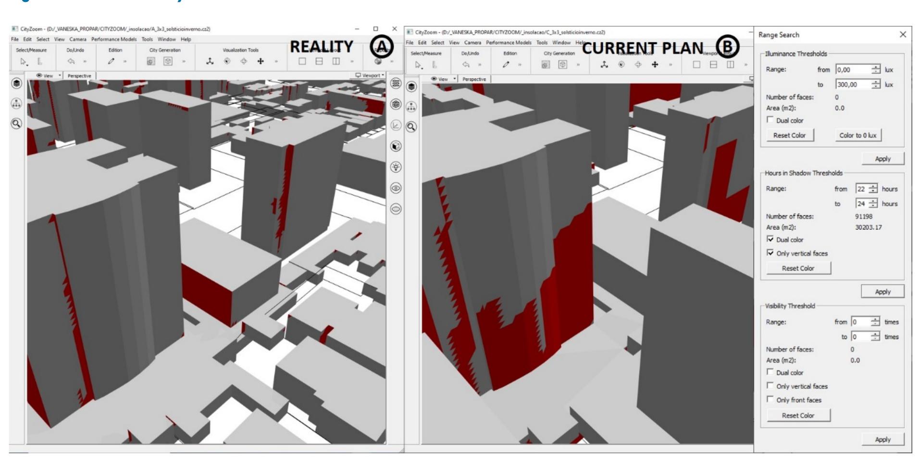The width and height of the screenshot is (920, 460).
Task: Uncheck Dual color under Hours in Shadow
Action: [771, 239]
